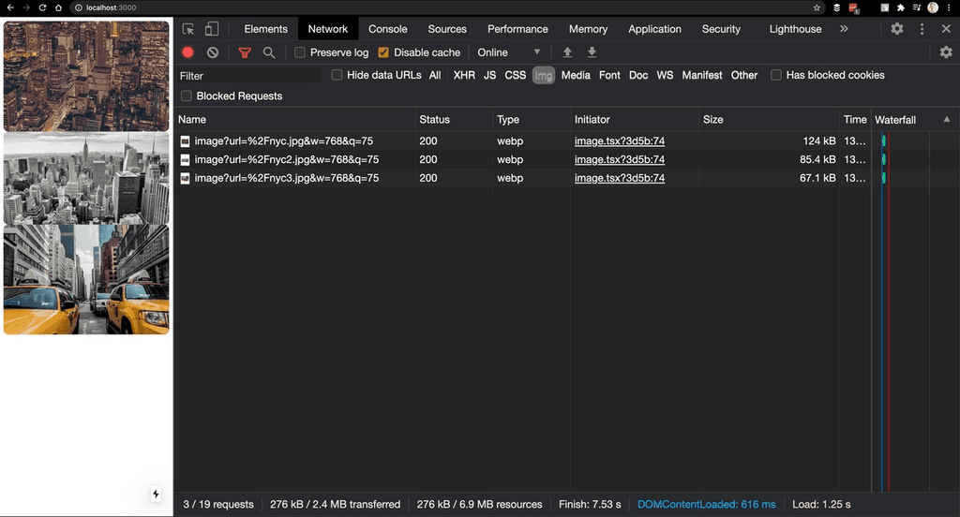The width and height of the screenshot is (960, 517).
Task: Clear the network log
Action: [x=213, y=52]
